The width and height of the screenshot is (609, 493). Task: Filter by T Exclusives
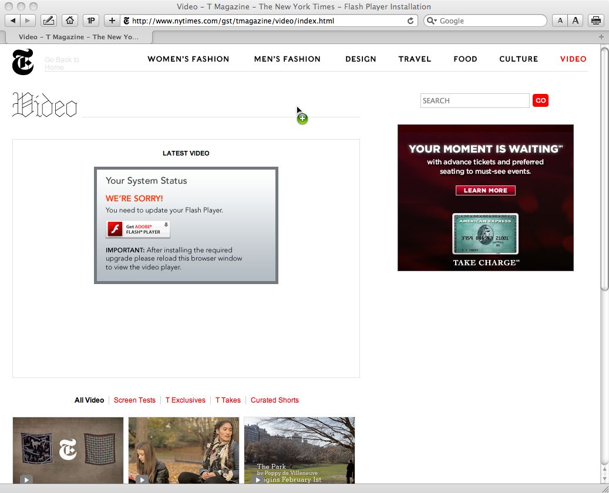pyautogui.click(x=185, y=400)
